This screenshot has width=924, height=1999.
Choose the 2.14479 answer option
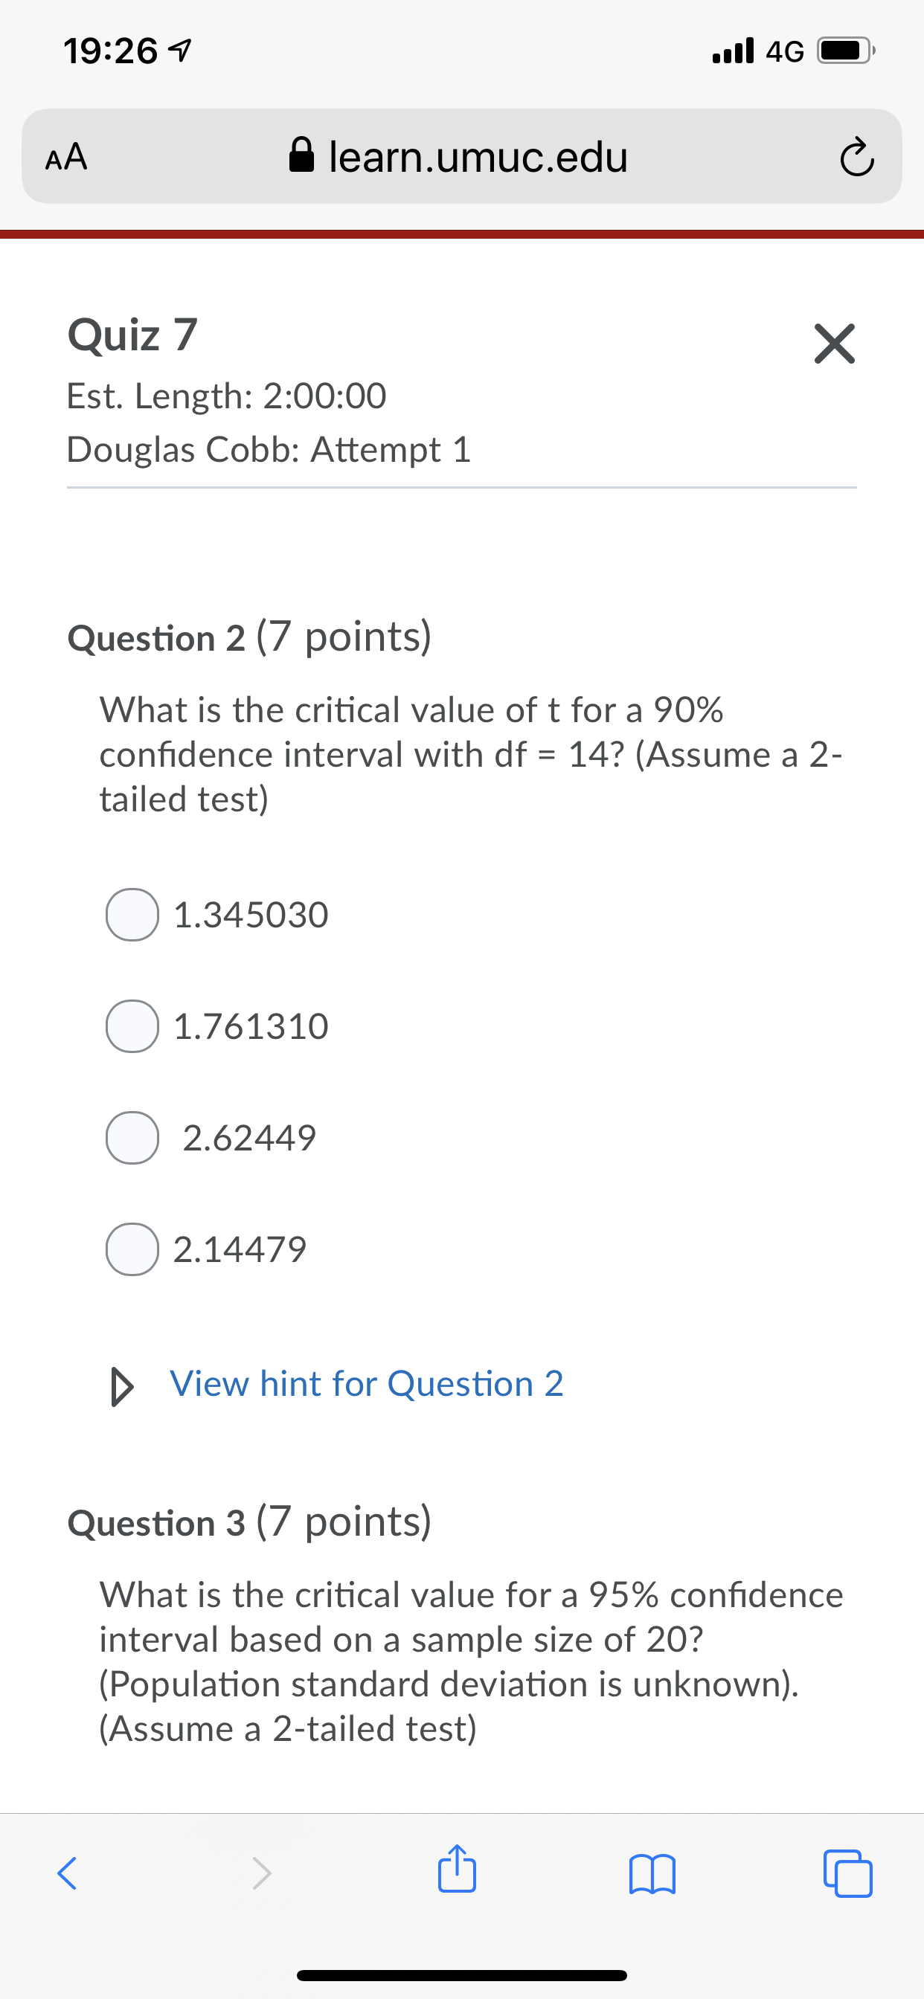[x=132, y=1249]
